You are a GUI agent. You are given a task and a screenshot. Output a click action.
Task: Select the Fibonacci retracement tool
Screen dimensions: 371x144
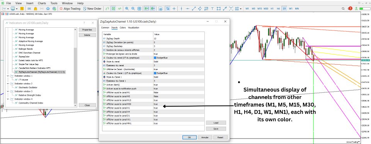pos(206,8)
